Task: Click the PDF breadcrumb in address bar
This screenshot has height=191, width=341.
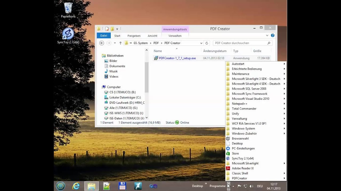Action: click(156, 43)
